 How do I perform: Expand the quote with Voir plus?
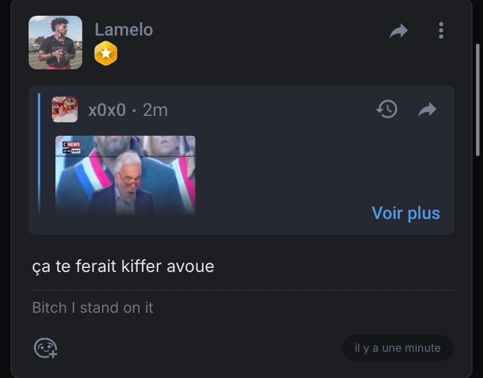(x=406, y=213)
